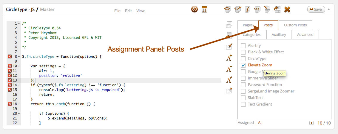Click the next page arrow beside 10 / 10
338x134 pixels.
click(311, 123)
